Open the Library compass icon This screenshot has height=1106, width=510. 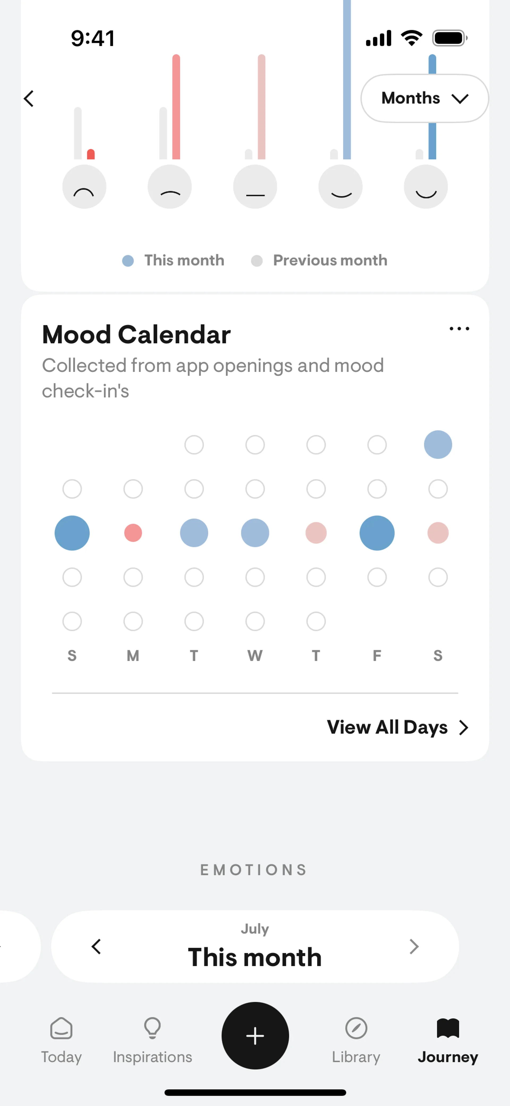click(x=356, y=1028)
